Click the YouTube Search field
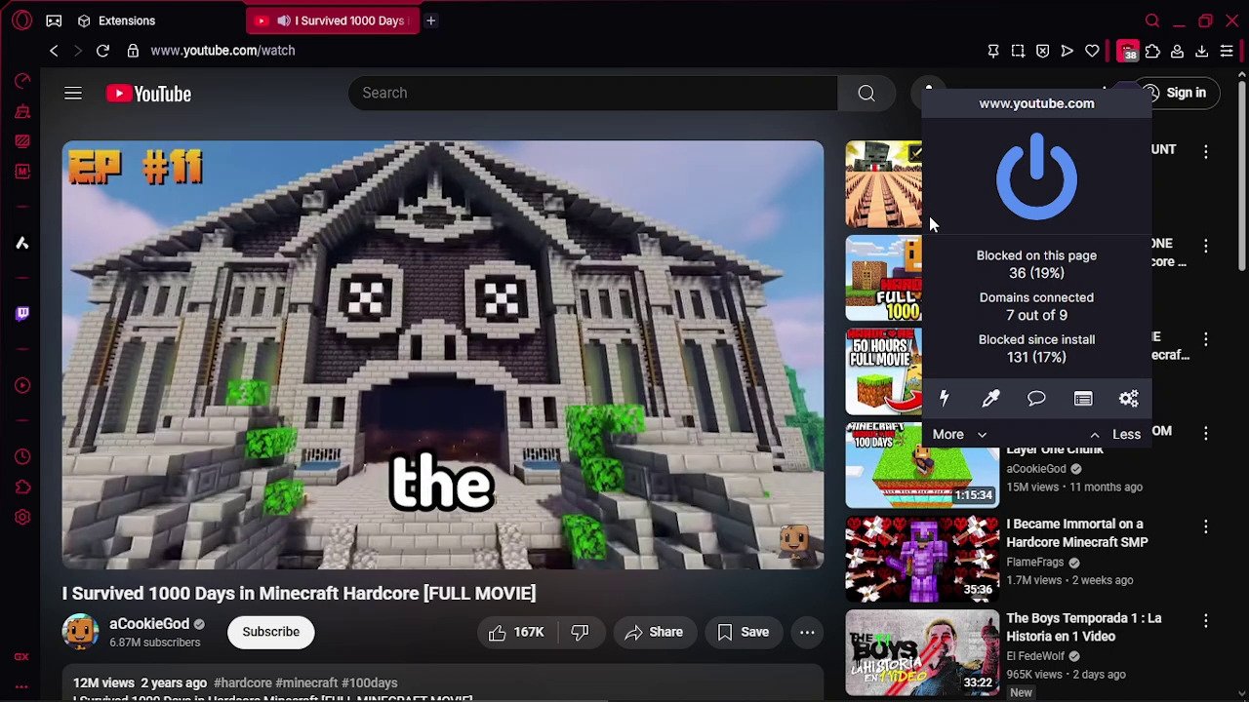The height and width of the screenshot is (702, 1249). tap(591, 93)
